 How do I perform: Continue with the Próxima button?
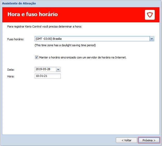149,140
